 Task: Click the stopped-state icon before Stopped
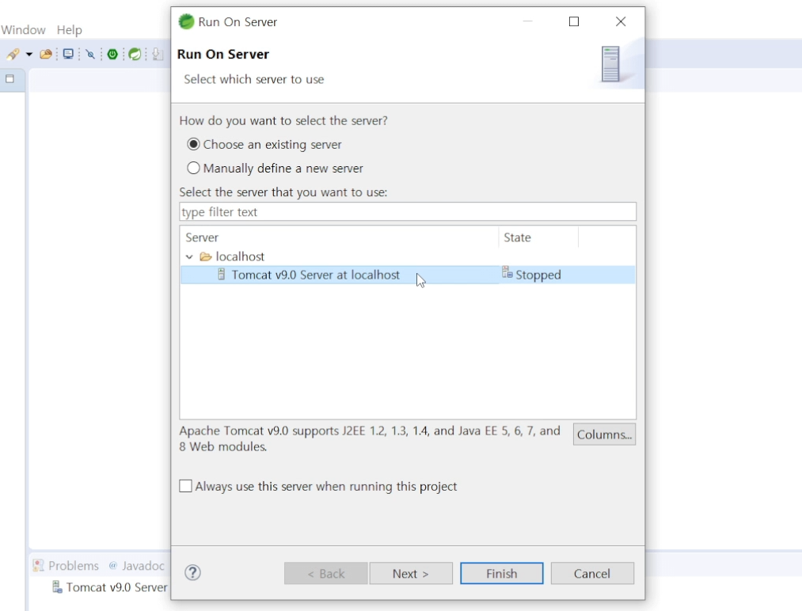[x=507, y=272]
